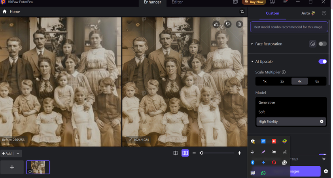
Task: Open the hamburger menu with the red dot
Action: pyautogui.click(x=285, y=2)
